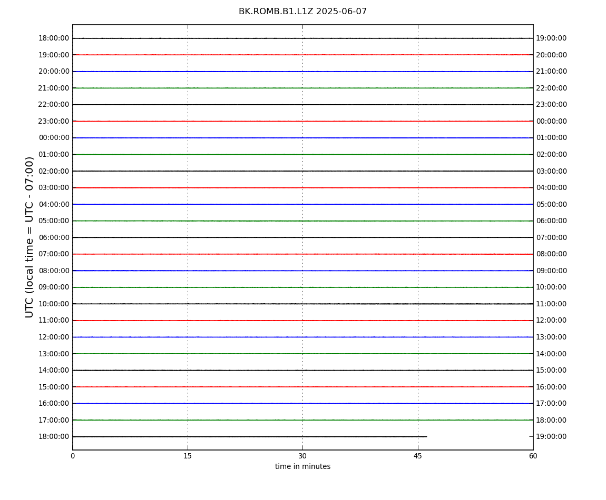This screenshot has height=500, width=606.
Task: Click the plot title BK.ROMB.B1.L1Z 2025-06-07
Action: point(302,12)
